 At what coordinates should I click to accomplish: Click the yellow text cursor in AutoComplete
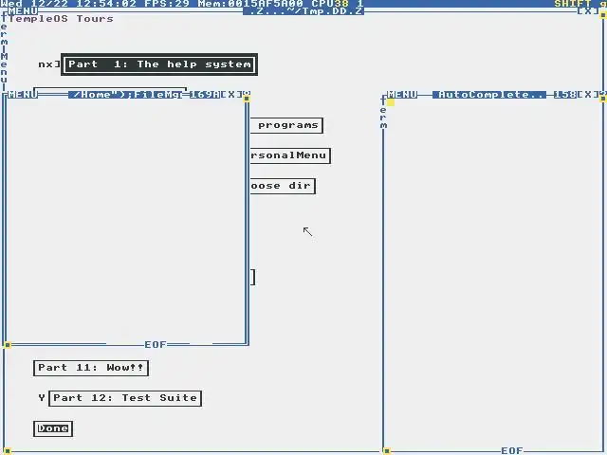(x=391, y=102)
